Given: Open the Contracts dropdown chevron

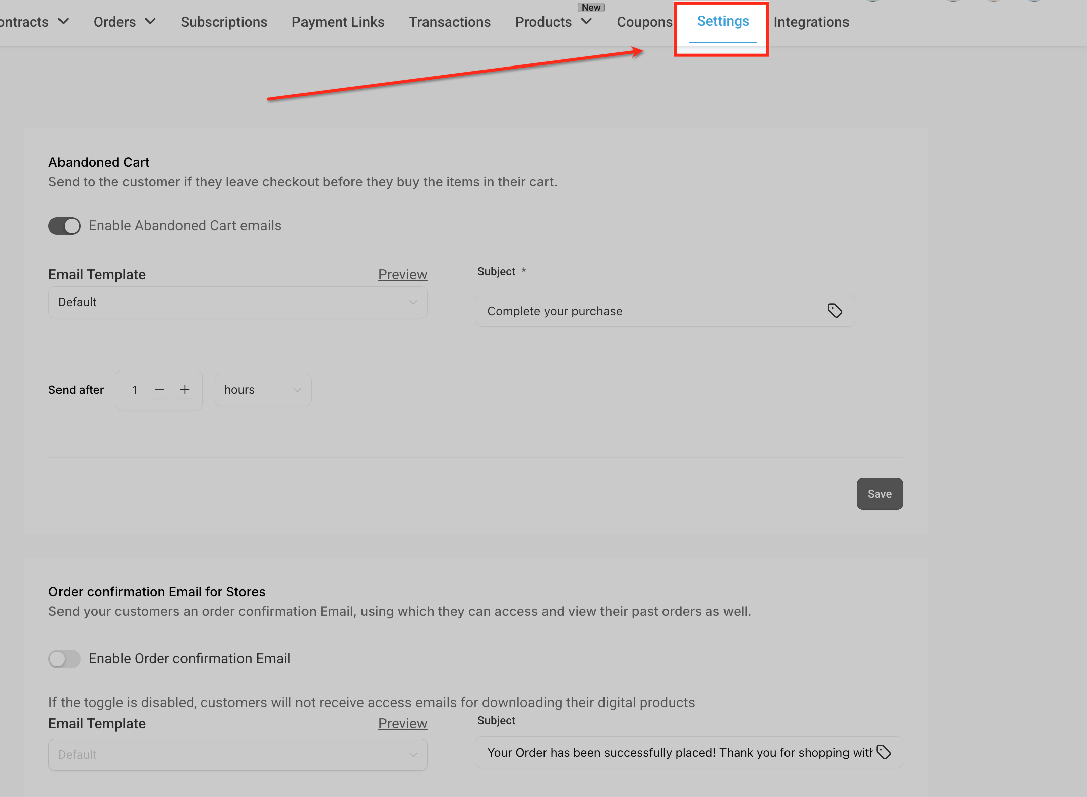Looking at the screenshot, I should (x=63, y=21).
